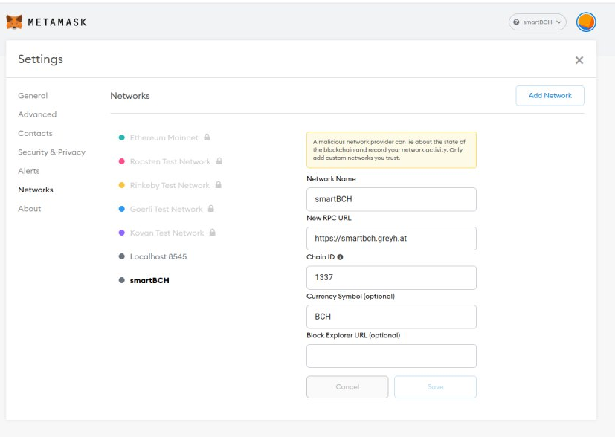Screen dimensions: 615x437
Task: Open the account avatar menu
Action: [586, 22]
